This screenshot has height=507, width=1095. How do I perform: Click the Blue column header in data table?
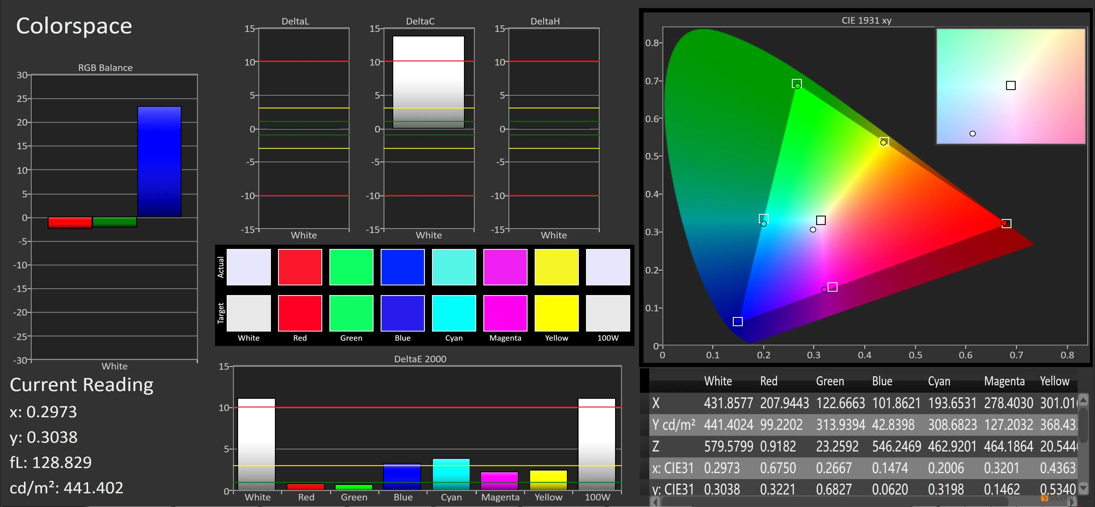click(882, 381)
